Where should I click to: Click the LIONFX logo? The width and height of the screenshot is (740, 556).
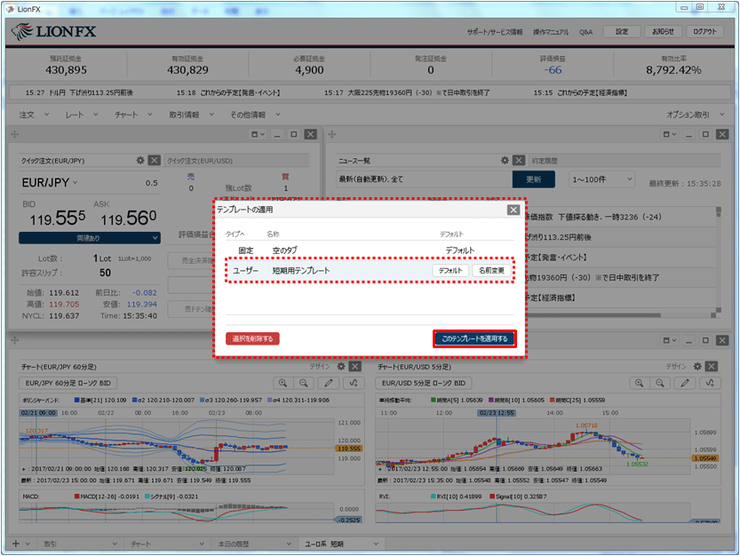(53, 32)
